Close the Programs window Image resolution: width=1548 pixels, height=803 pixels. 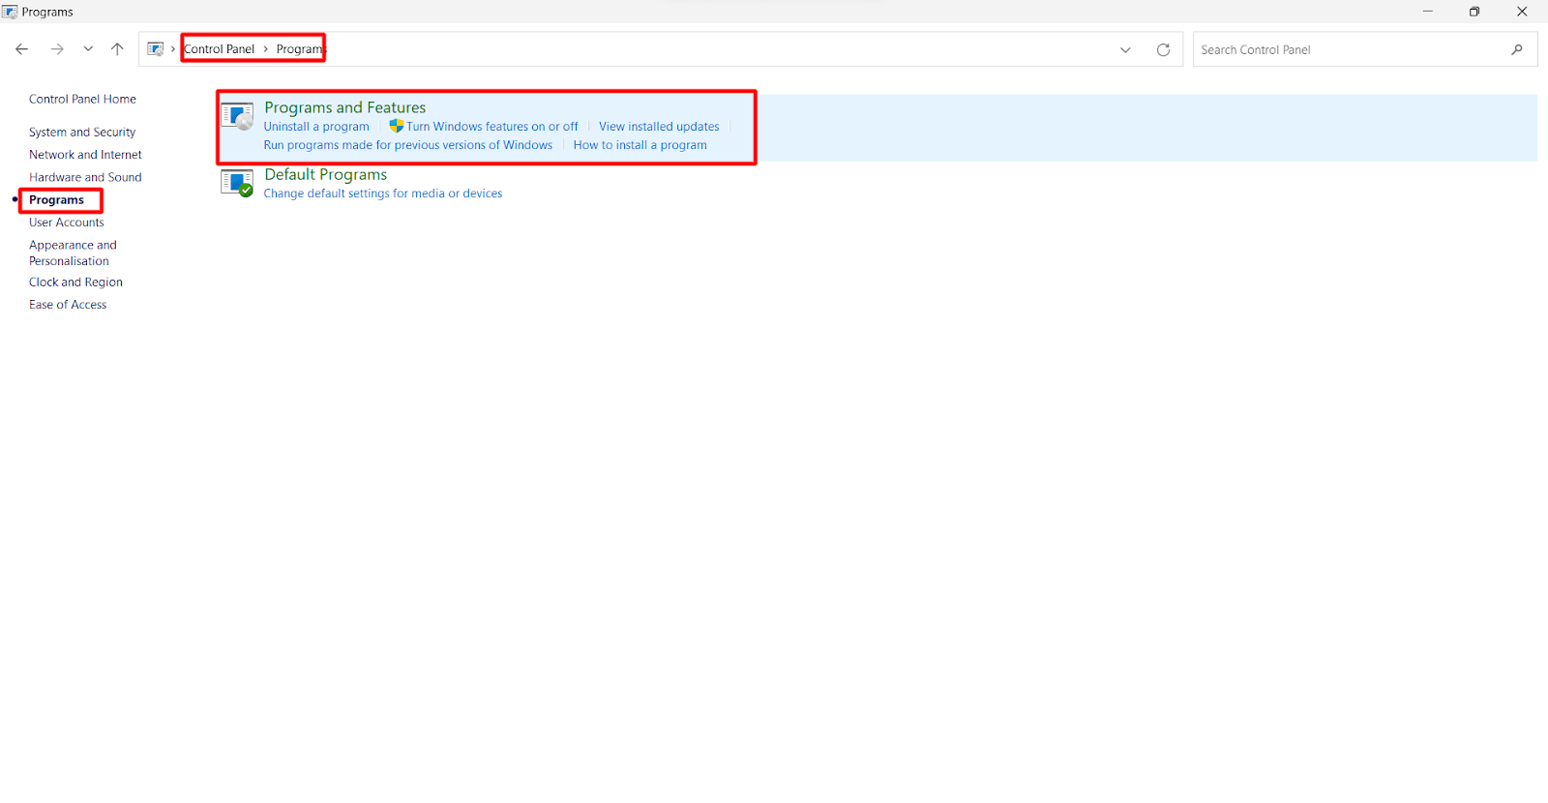coord(1522,12)
